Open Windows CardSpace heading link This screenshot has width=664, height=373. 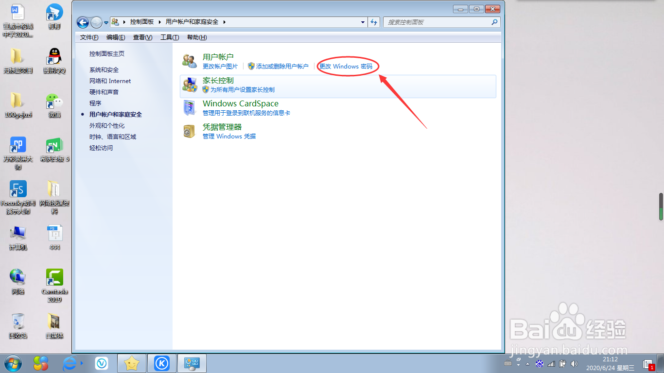241,103
